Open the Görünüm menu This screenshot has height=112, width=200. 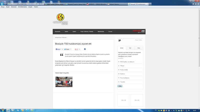point(14,7)
